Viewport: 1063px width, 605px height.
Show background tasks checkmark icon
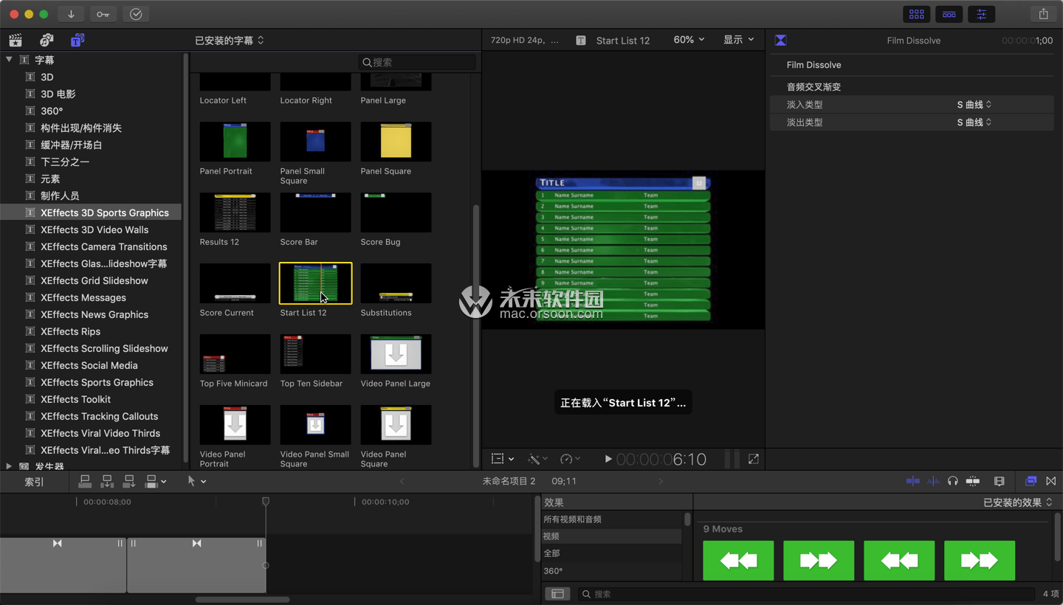tap(136, 14)
